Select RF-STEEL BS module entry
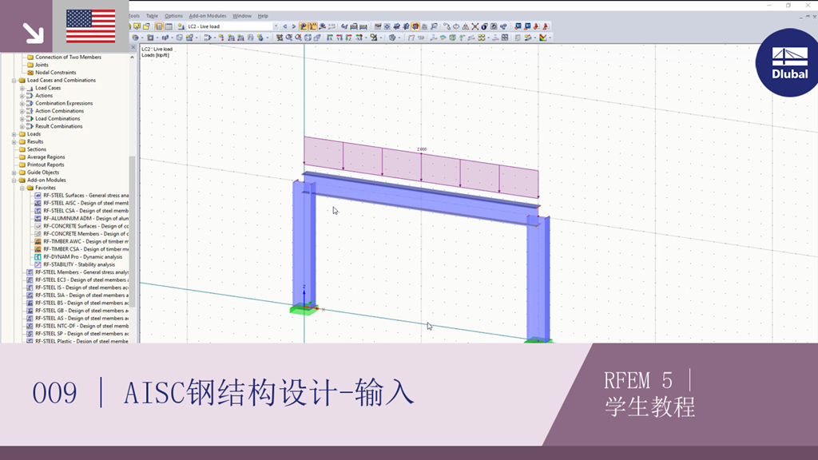The width and height of the screenshot is (818, 460). [77, 303]
